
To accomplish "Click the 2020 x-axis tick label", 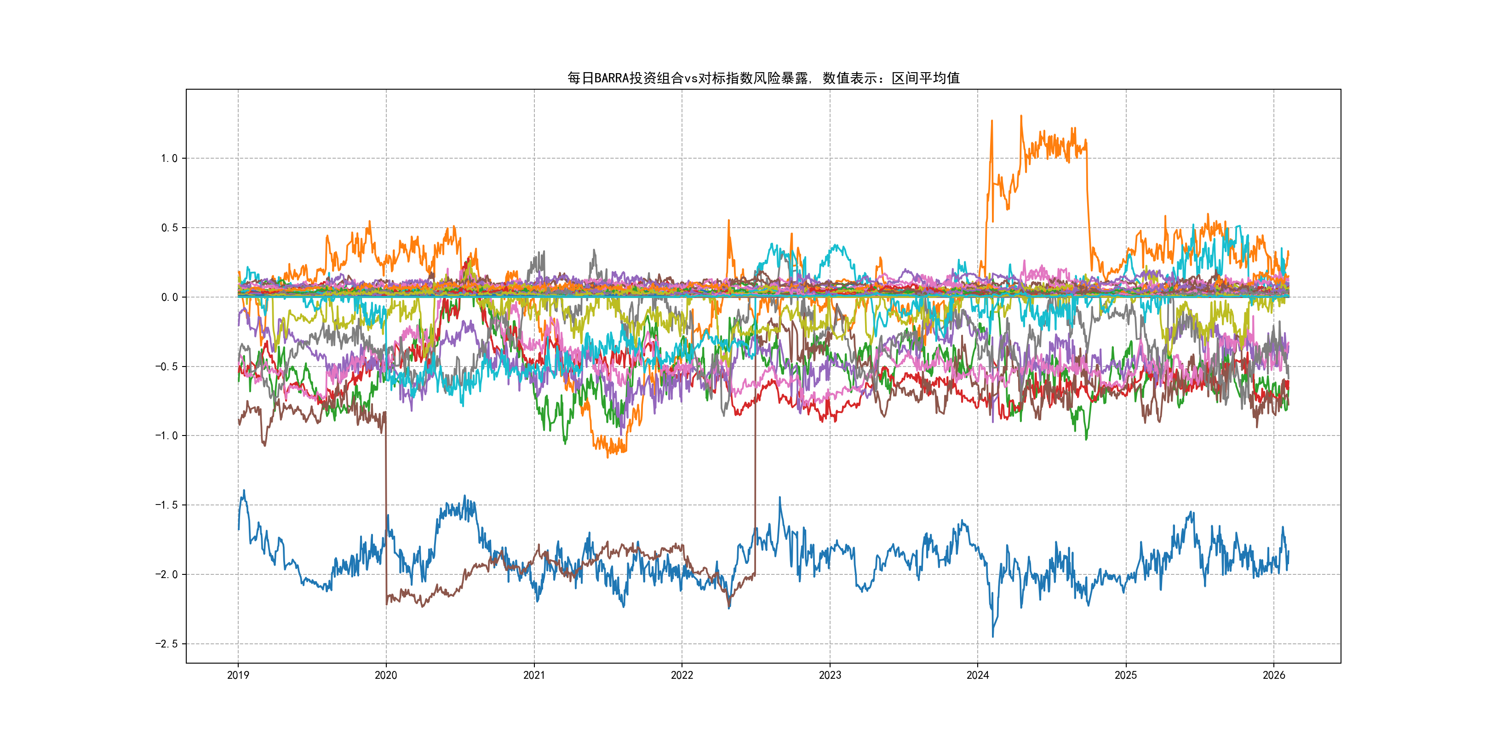I will 386,675.
